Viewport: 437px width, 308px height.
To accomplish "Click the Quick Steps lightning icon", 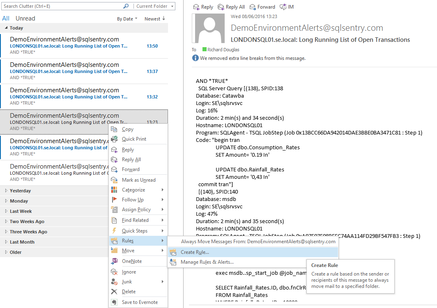I will click(x=114, y=230).
